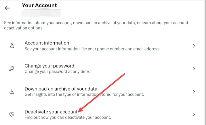Click 'Get insights into the type of information' text

click(x=84, y=94)
